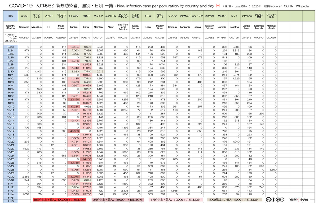Select the Sao Tom and Principe header
The width and height of the screenshot is (318, 205).
click(123, 27)
